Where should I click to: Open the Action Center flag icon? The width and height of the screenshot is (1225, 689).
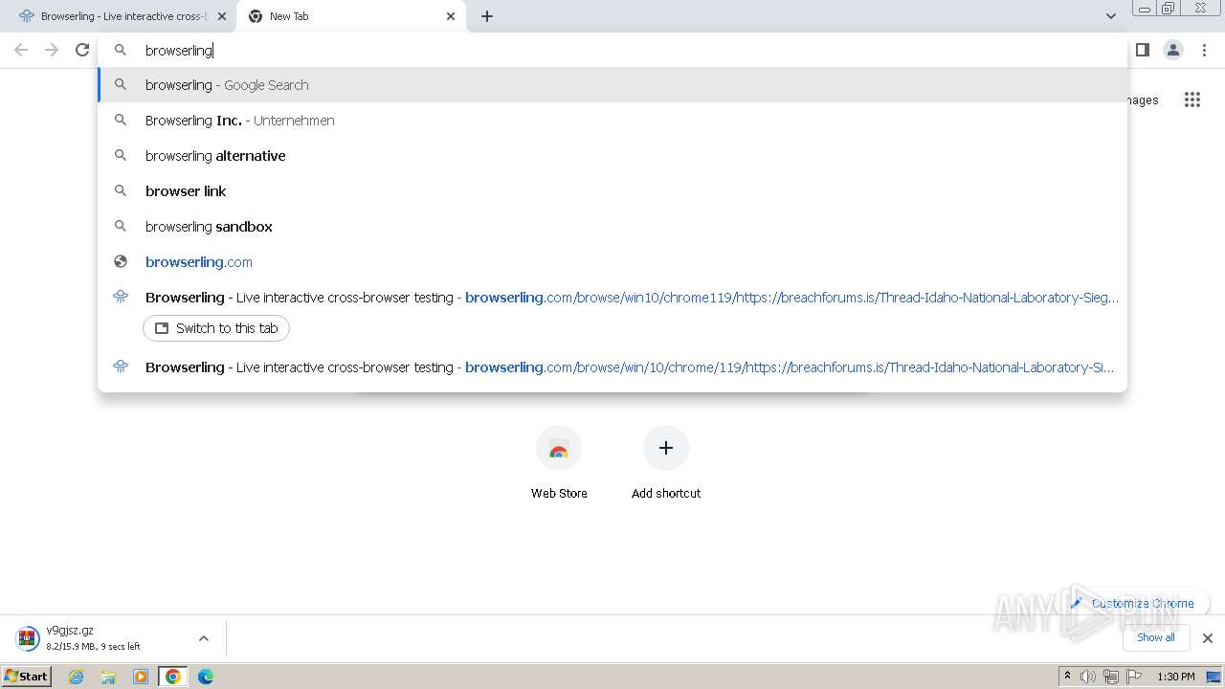1134,677
